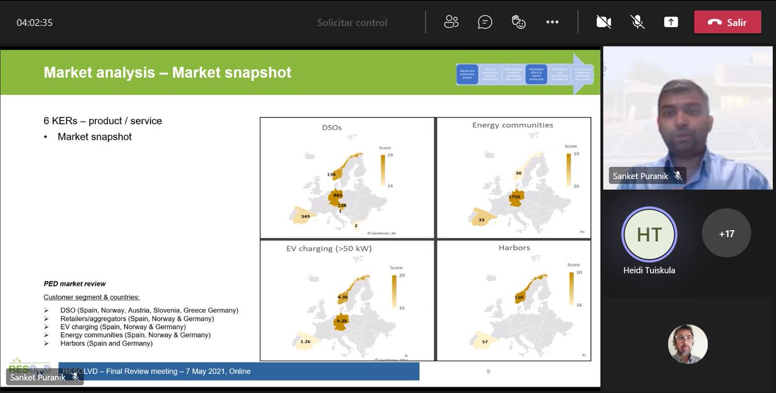Click Solicitar control to request control
Screen dimensions: 776x393
coord(352,22)
